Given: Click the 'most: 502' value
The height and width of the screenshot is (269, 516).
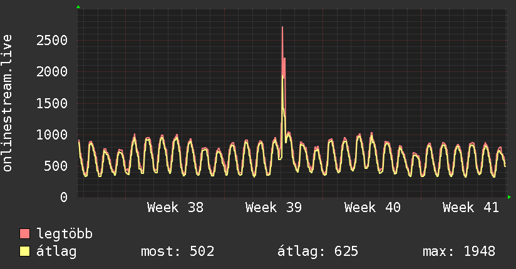Looking at the screenshot, I should point(178,251).
